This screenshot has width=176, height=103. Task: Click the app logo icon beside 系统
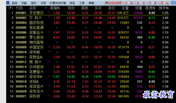click(x=8, y=3)
